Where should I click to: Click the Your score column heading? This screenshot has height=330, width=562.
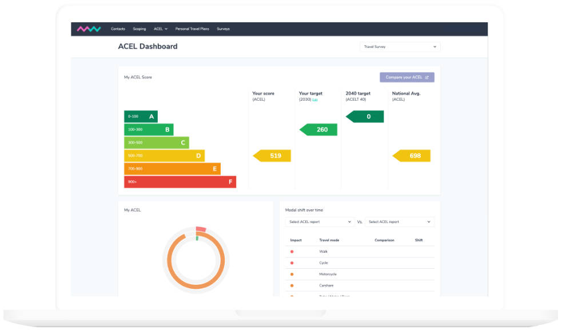[263, 93]
